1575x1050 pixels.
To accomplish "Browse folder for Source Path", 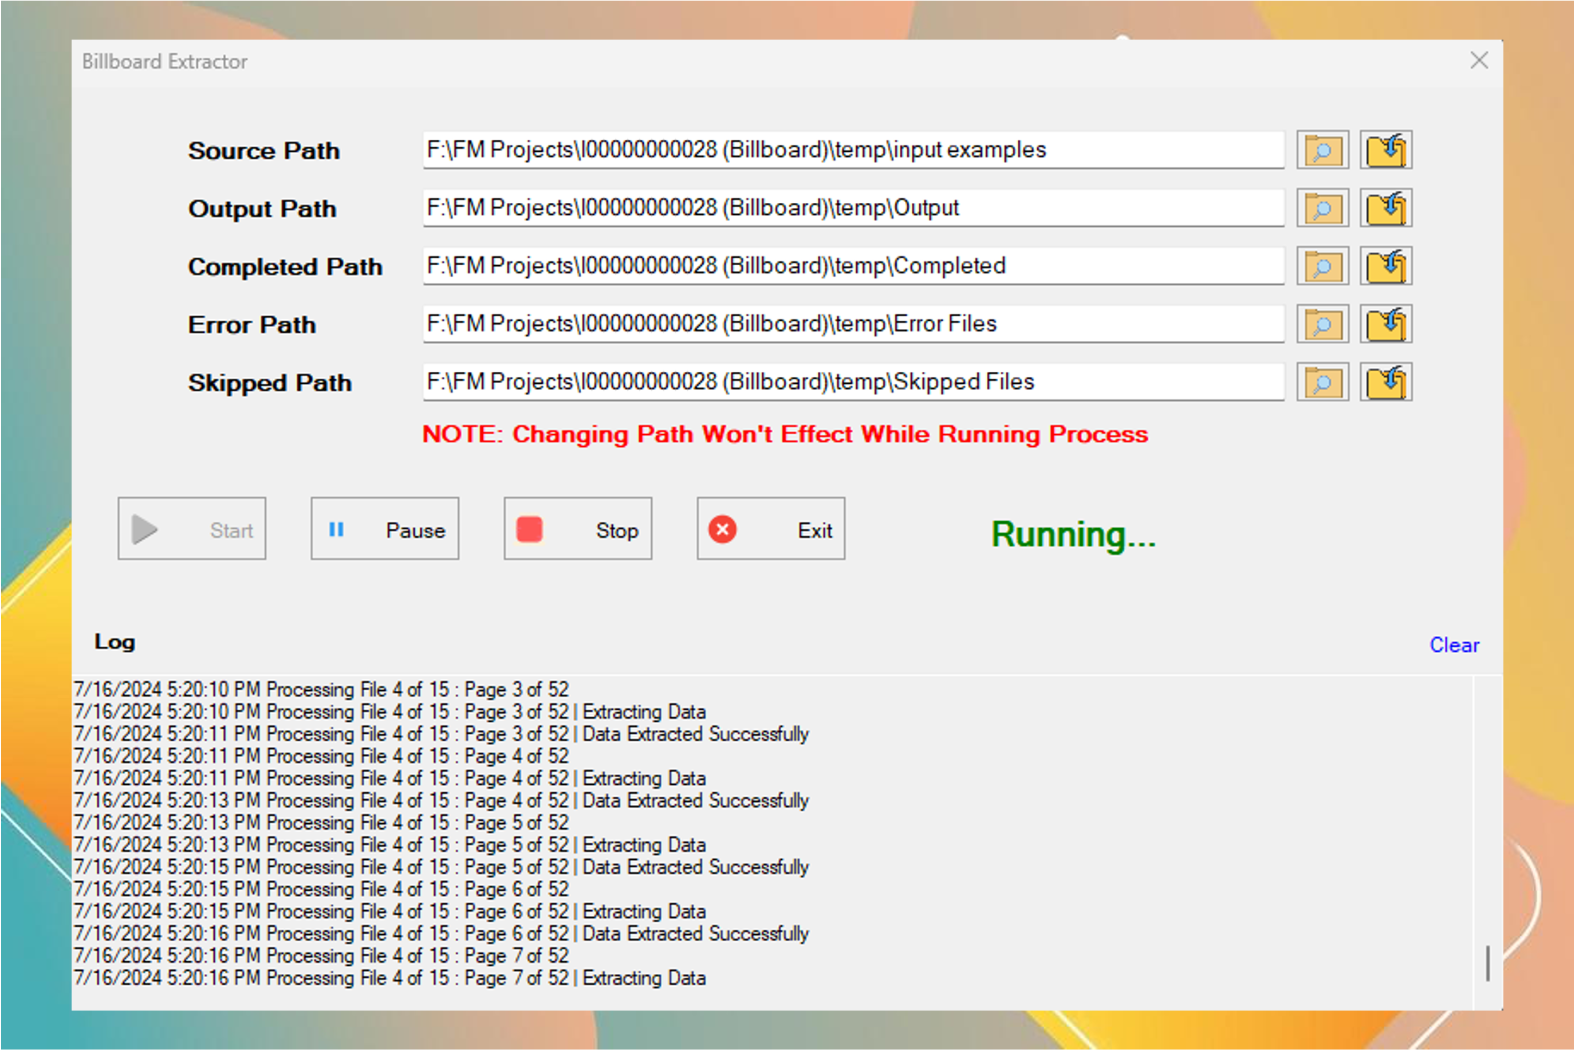I will click(1322, 150).
